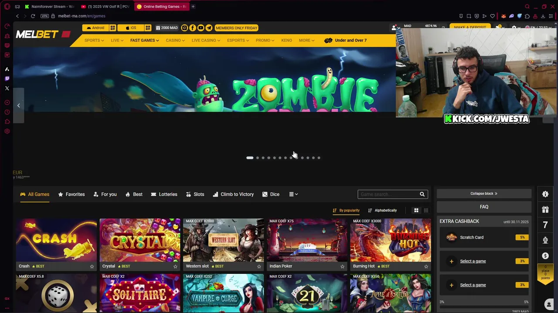Image resolution: width=558 pixels, height=313 pixels.
Task: Show QR code next to iOS button
Action: point(148,28)
